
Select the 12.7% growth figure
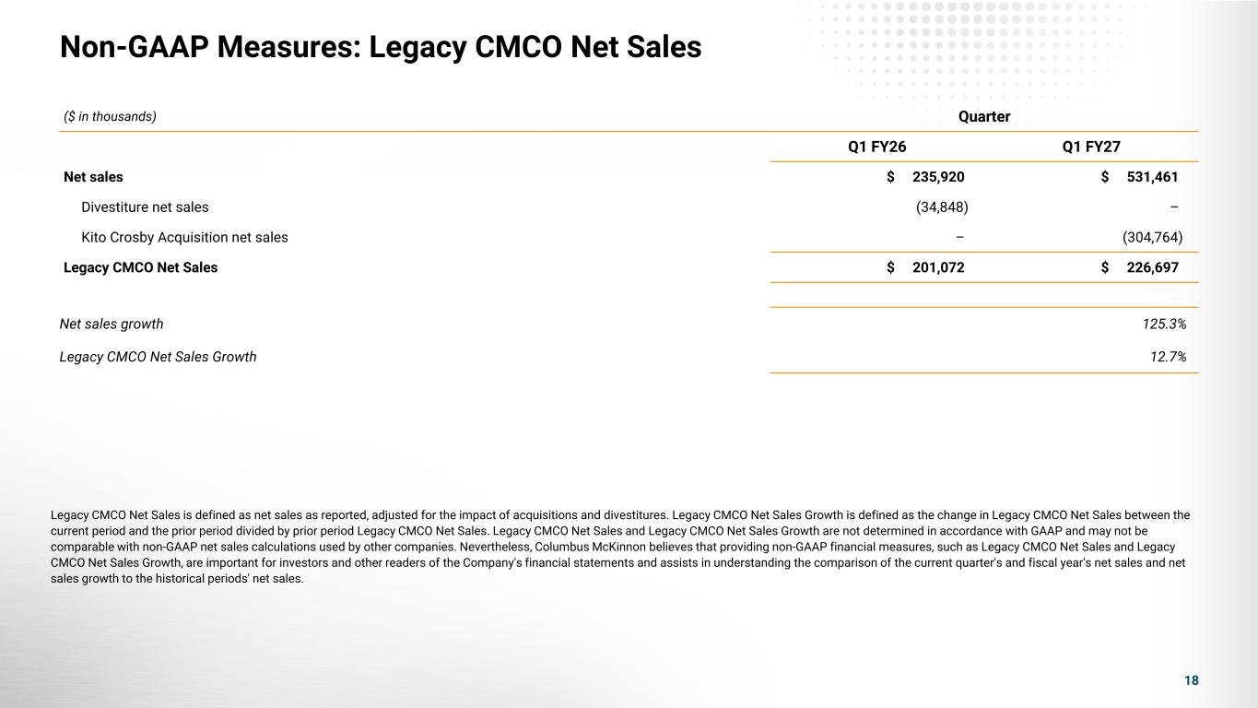coord(1169,357)
